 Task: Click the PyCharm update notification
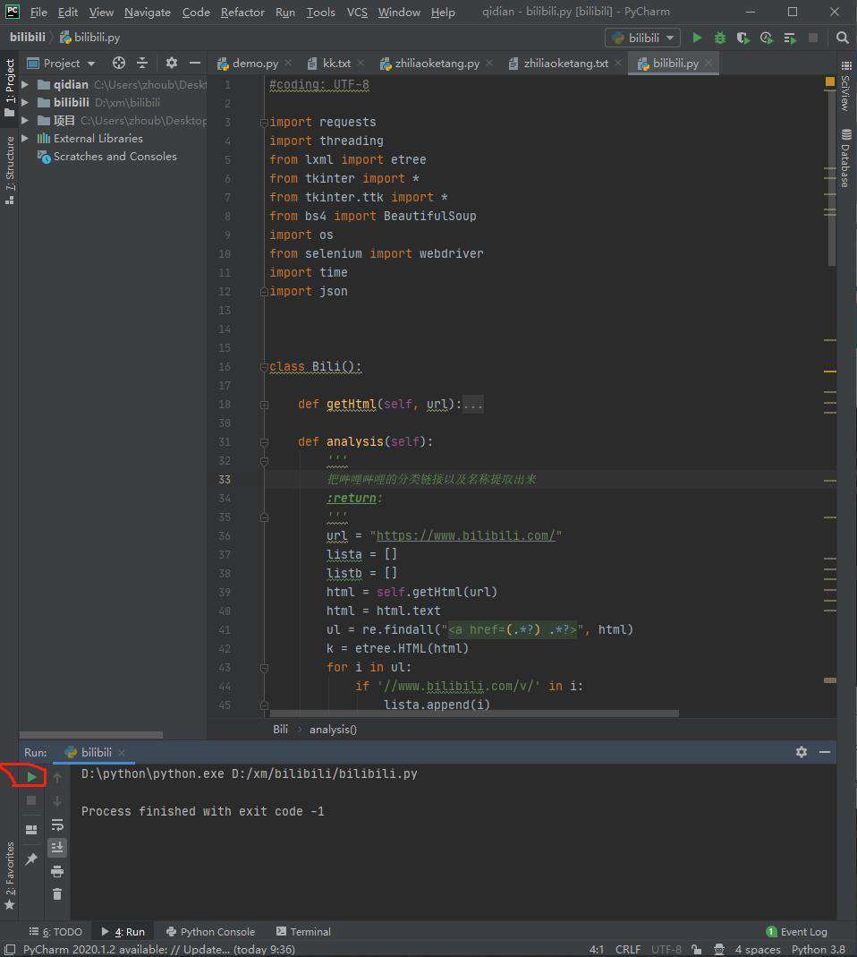[x=158, y=950]
